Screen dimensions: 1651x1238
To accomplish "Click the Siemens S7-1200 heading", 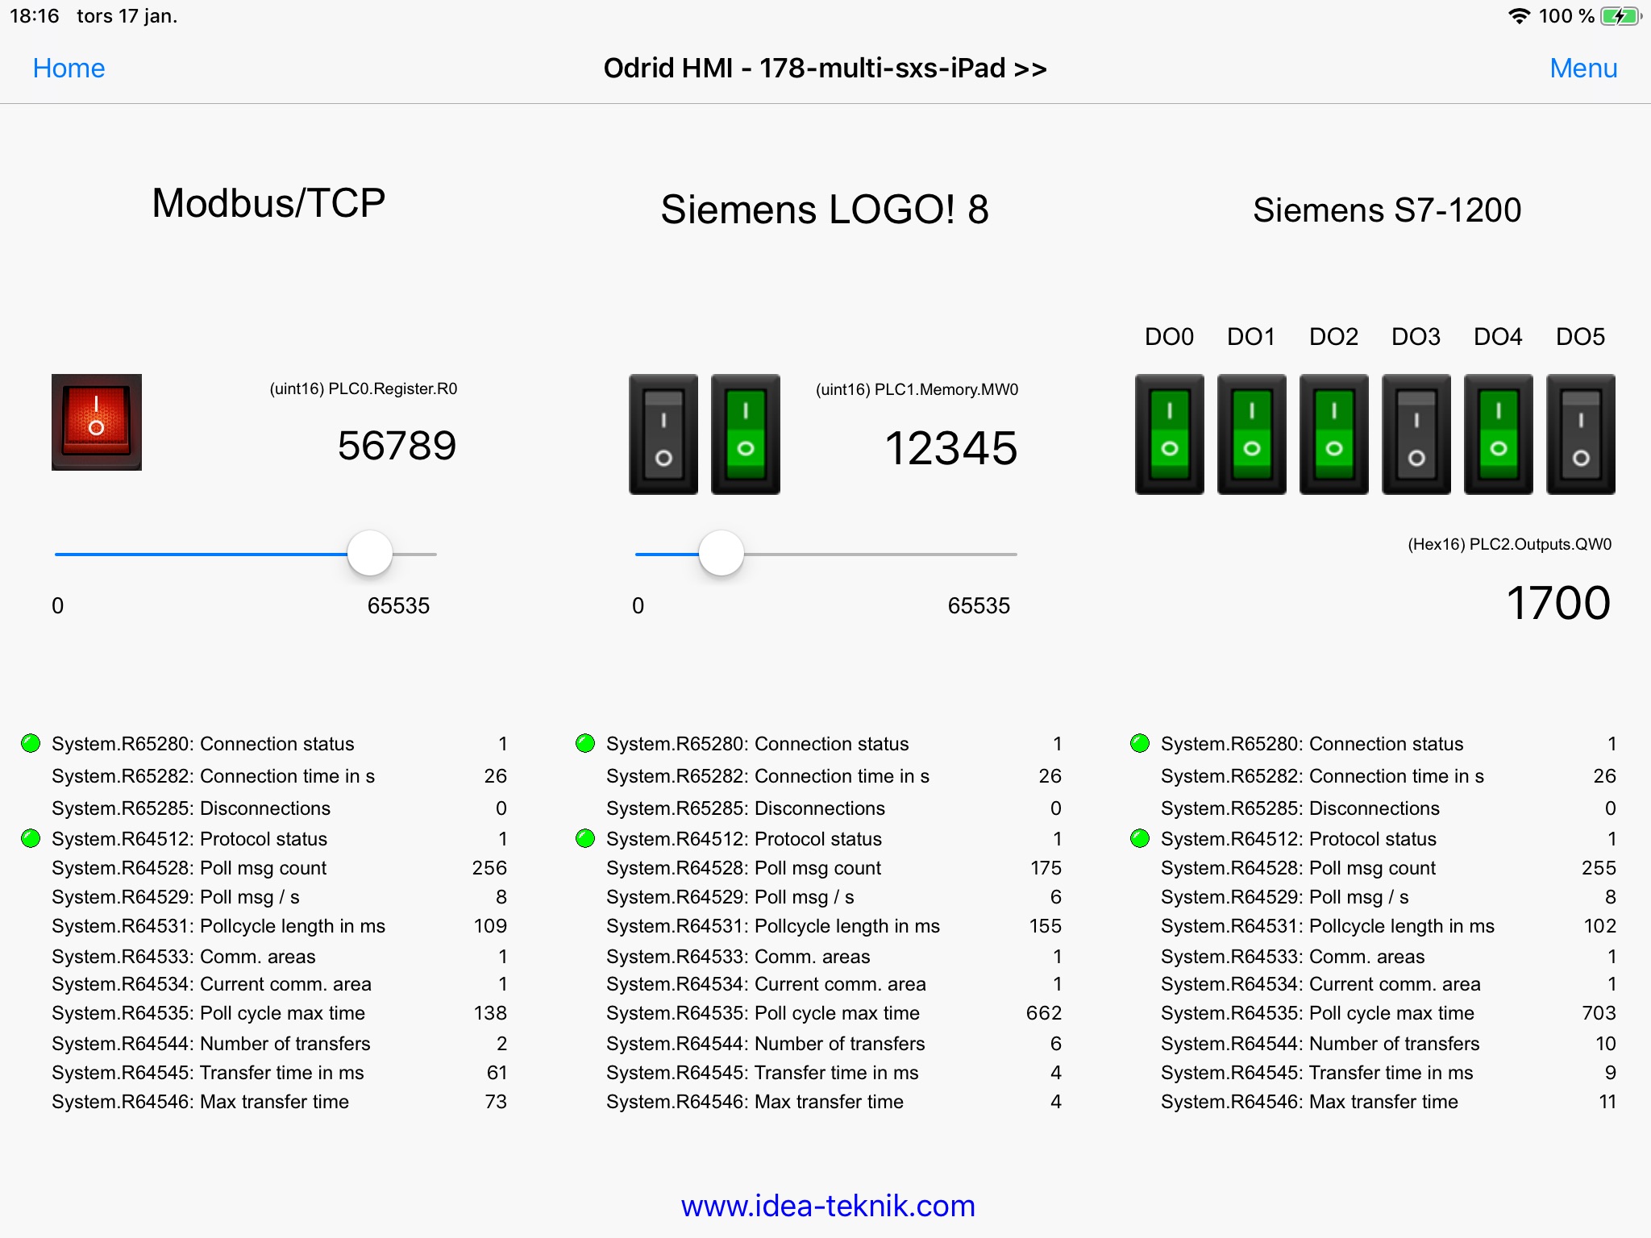I will click(1387, 210).
